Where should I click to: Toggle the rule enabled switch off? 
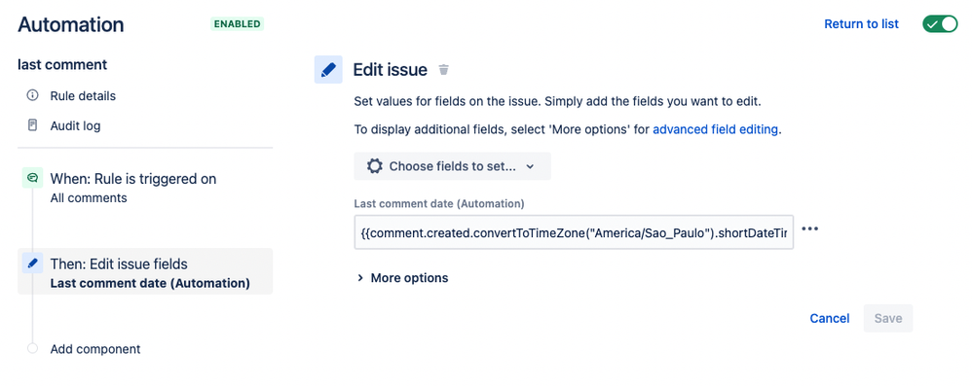click(940, 24)
